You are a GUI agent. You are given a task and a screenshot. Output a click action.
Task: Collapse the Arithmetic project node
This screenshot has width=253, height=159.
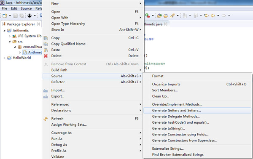click(4, 30)
